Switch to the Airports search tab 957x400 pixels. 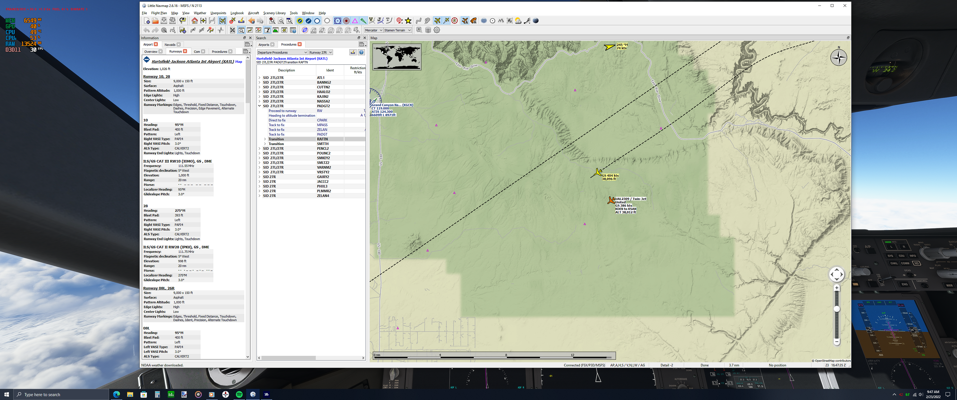point(264,44)
